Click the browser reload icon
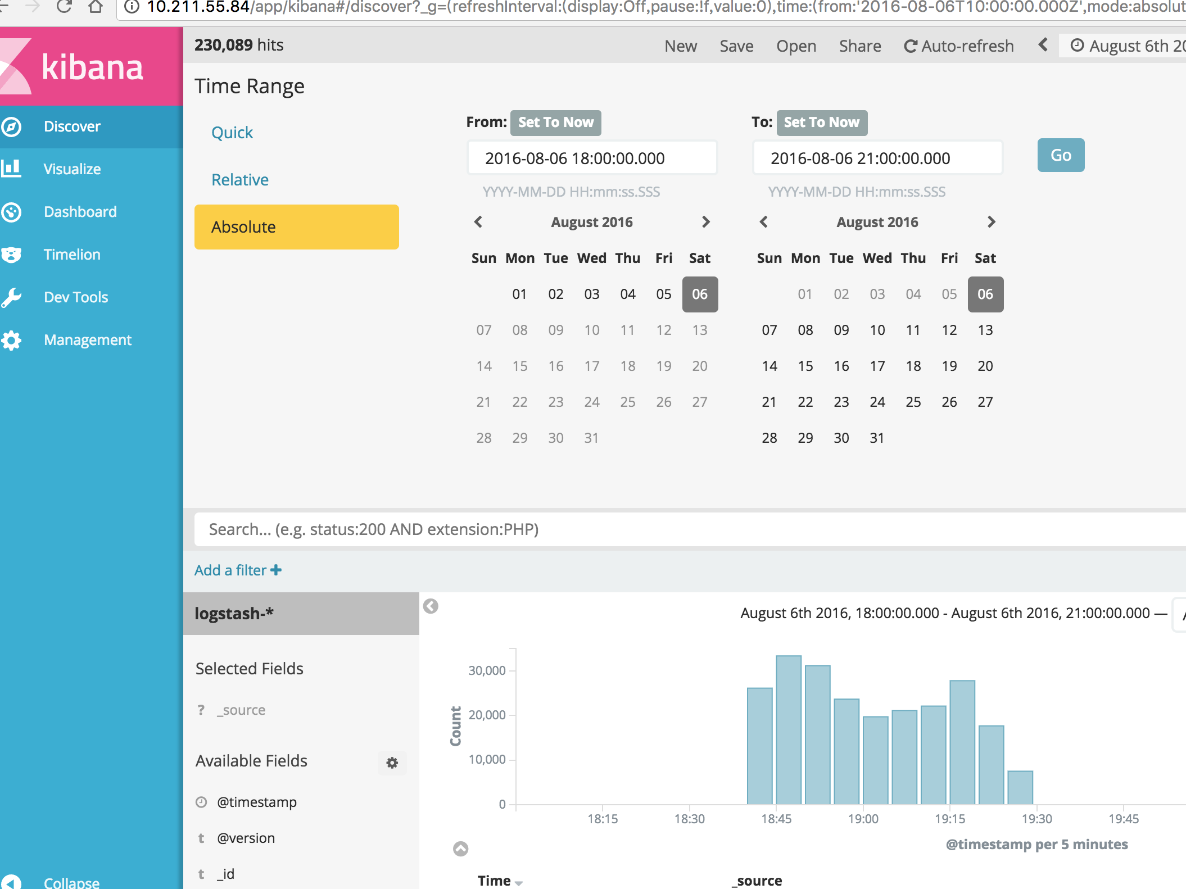 tap(65, 7)
